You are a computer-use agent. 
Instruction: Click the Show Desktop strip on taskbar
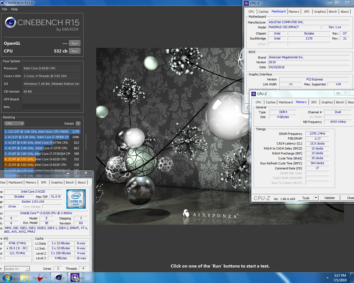[352, 277]
